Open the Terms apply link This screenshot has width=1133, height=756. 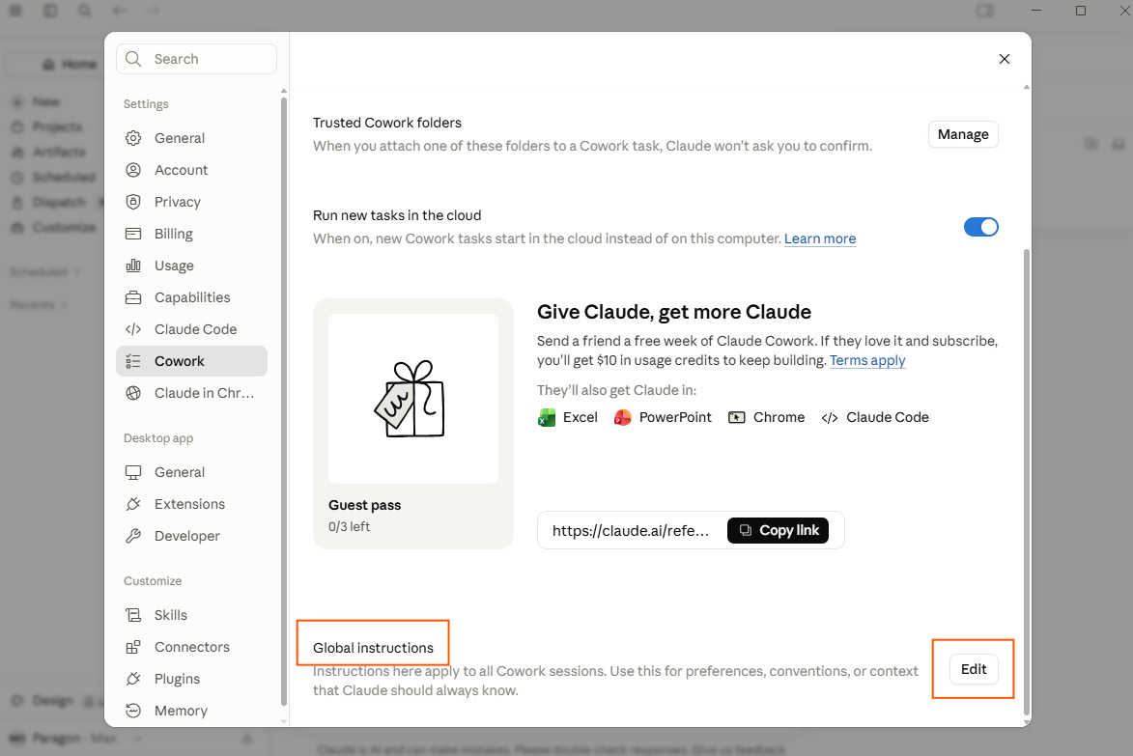[867, 360]
